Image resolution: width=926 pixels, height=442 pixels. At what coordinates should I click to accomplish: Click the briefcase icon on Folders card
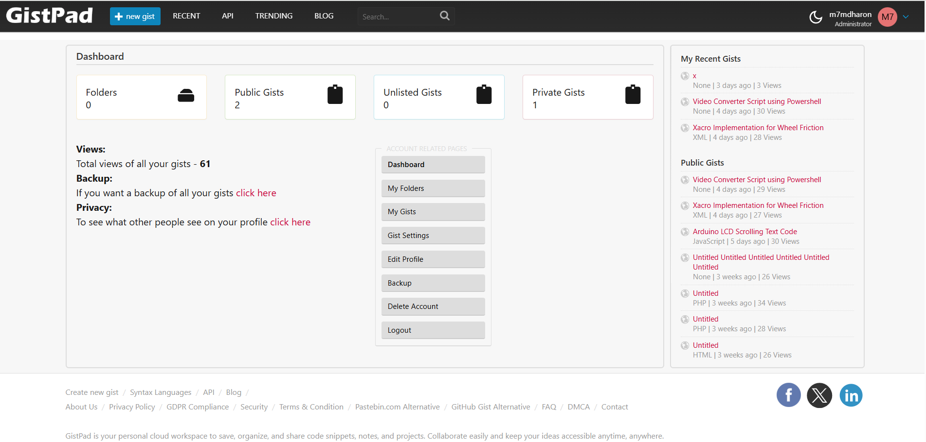tap(187, 95)
